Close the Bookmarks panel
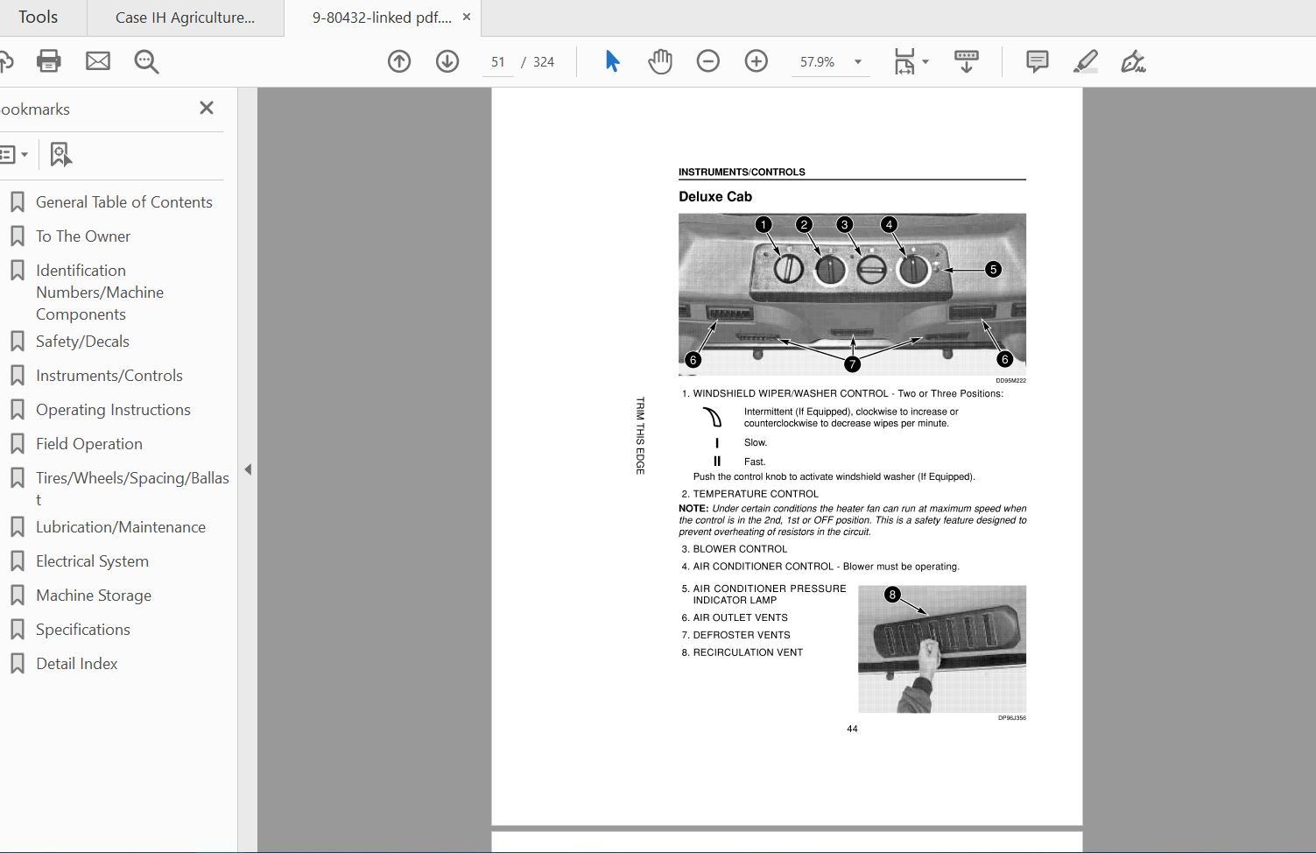Viewport: 1316px width, 853px height. 207,108
